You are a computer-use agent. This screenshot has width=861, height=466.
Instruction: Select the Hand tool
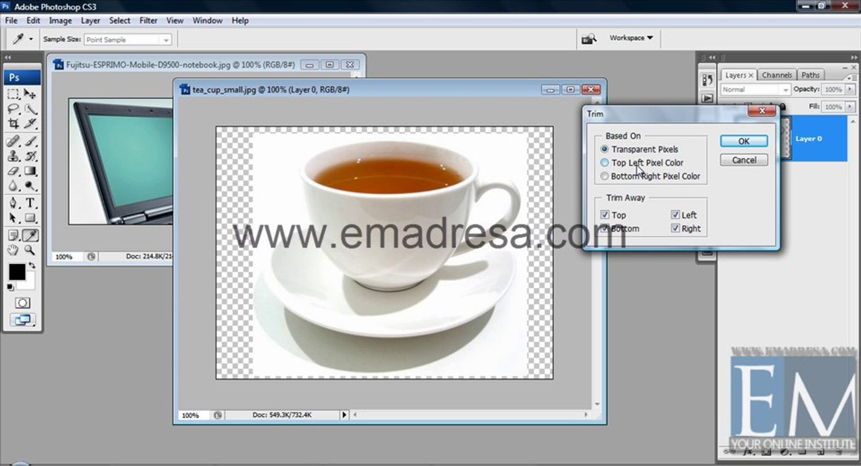(13, 250)
